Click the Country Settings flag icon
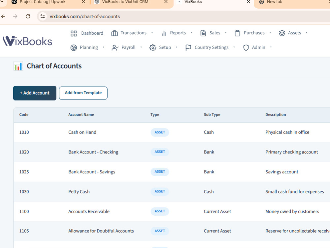Image resolution: width=330 pixels, height=248 pixels. 188,48
